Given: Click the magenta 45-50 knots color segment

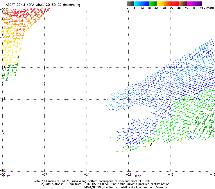Looking at the screenshot, I should (194, 3).
